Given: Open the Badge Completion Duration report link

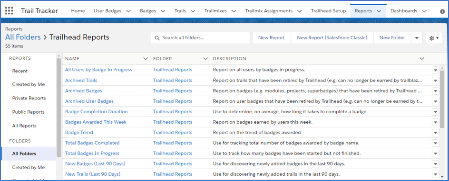Looking at the screenshot, I should point(97,112).
